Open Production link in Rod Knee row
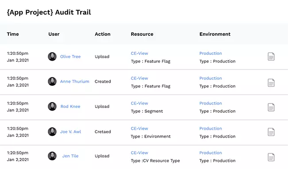This screenshot has height=169, width=288. tap(210, 104)
